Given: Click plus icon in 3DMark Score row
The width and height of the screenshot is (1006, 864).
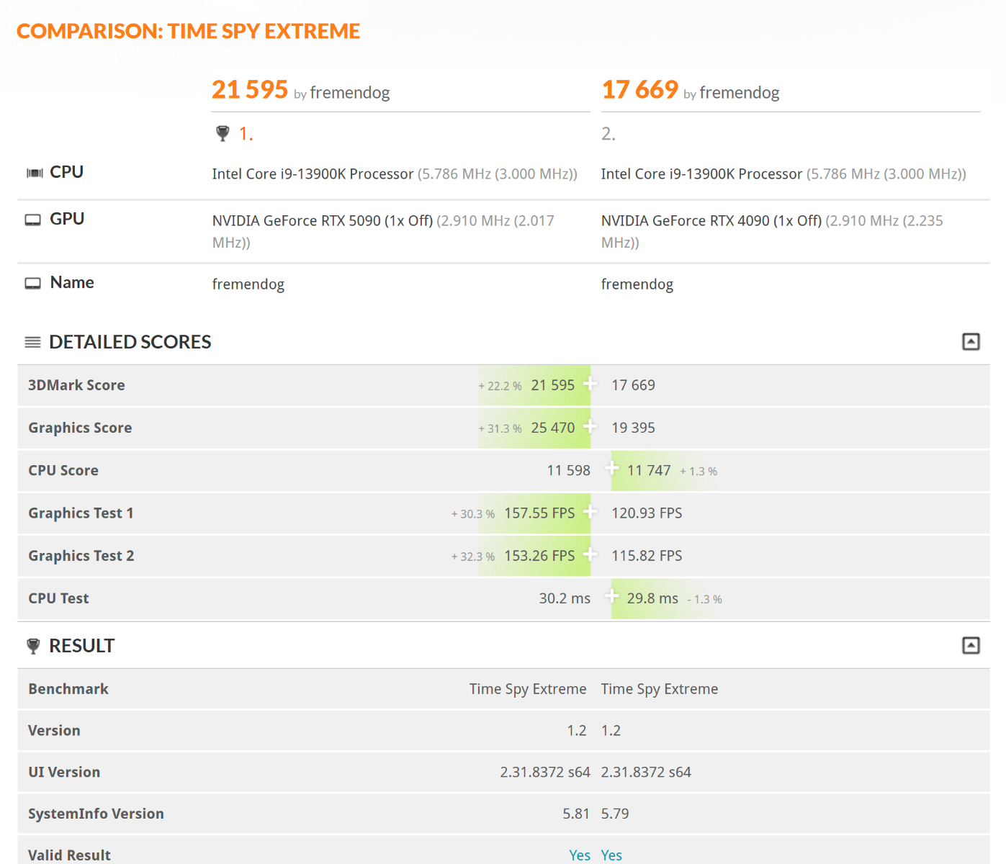Looking at the screenshot, I should 590,384.
